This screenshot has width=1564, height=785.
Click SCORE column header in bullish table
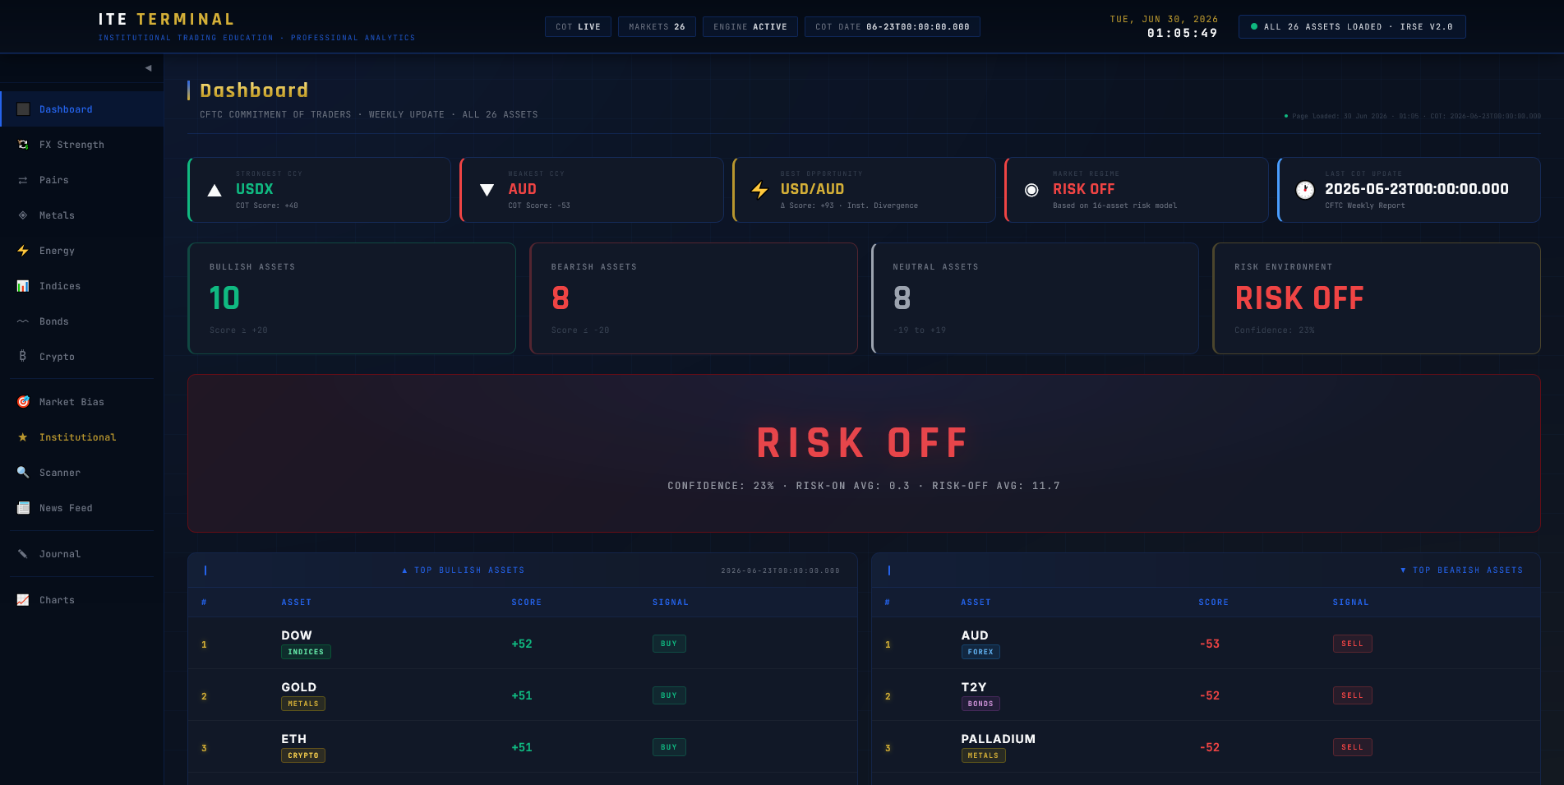[x=526, y=603]
